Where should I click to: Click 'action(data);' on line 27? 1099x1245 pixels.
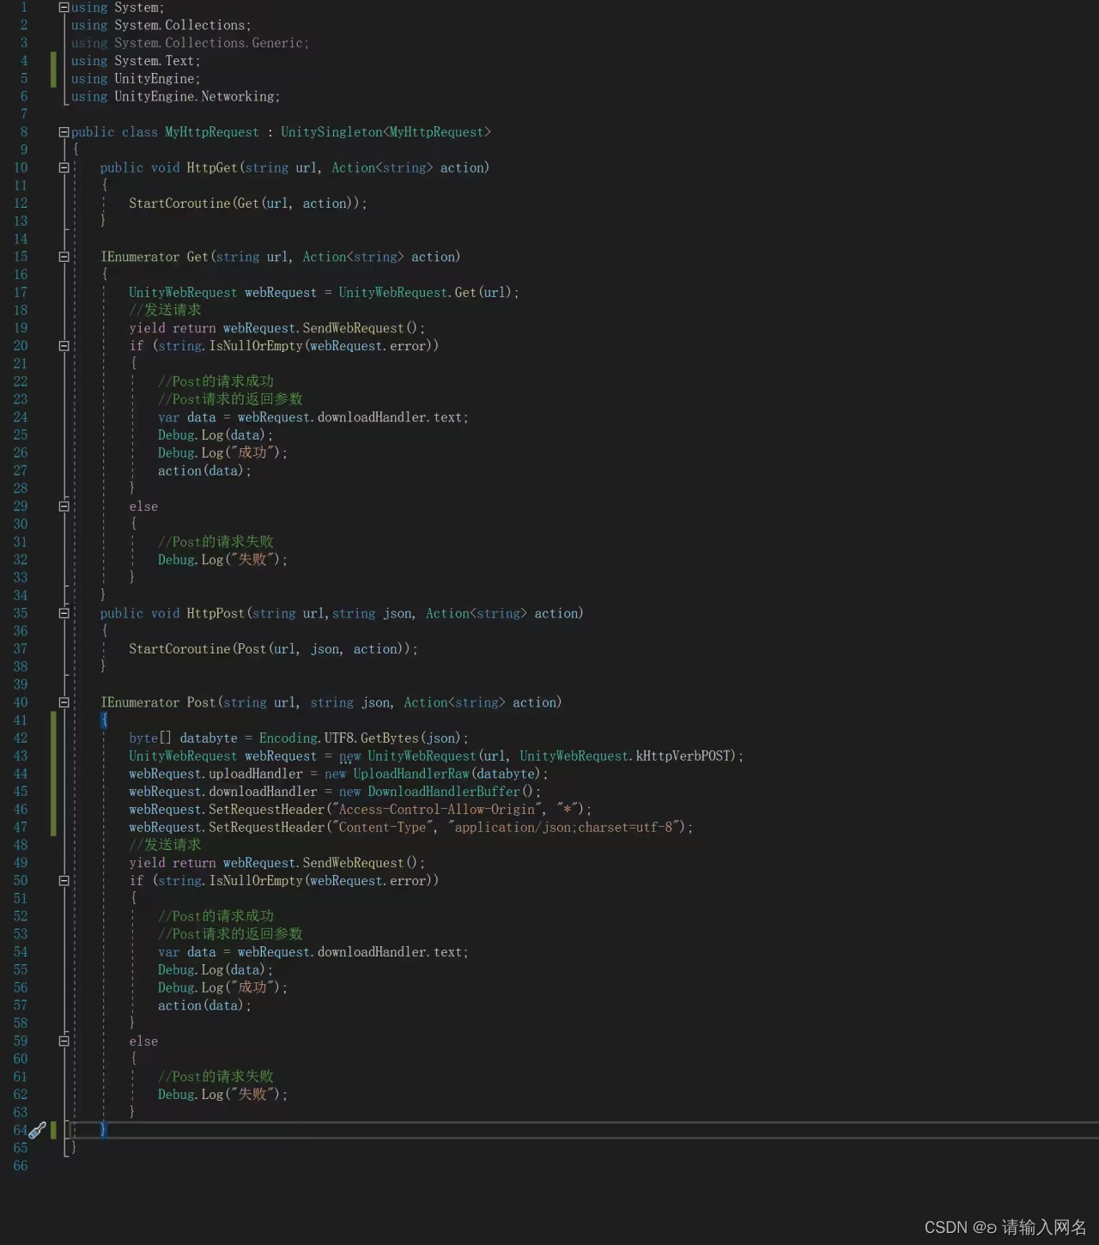click(204, 471)
